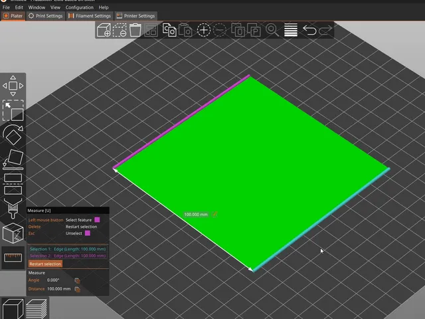Switch to sliced layers preview view
Screen dimensions: 425x319
37,308
